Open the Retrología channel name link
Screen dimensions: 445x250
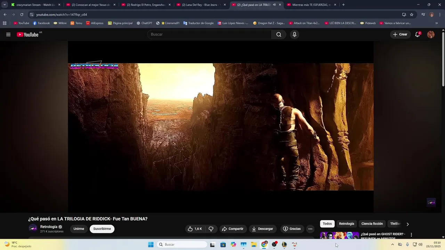point(49,227)
